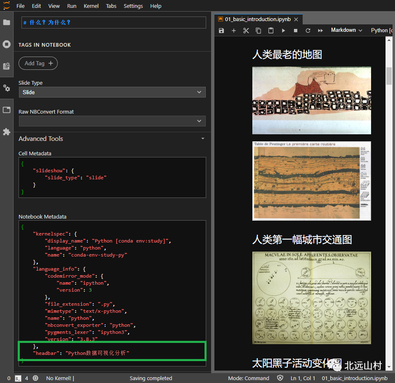395x383 pixels.
Task: Insert a cell below with plus icon
Action: point(233,31)
